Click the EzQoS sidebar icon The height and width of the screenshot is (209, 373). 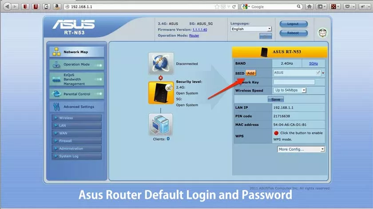tap(56, 79)
